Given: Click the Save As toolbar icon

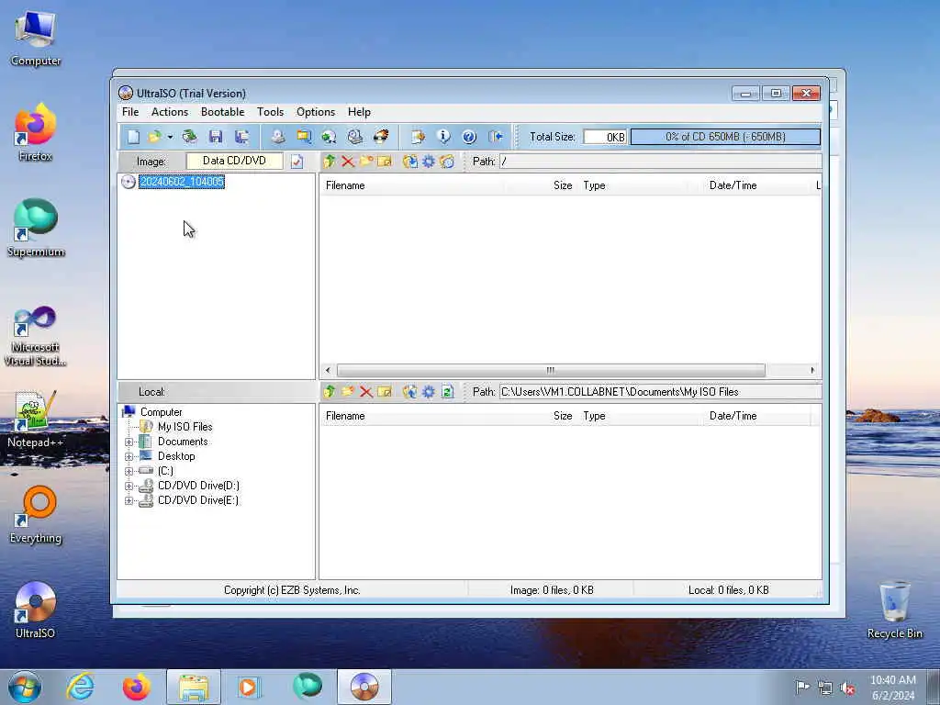Looking at the screenshot, I should tap(242, 137).
